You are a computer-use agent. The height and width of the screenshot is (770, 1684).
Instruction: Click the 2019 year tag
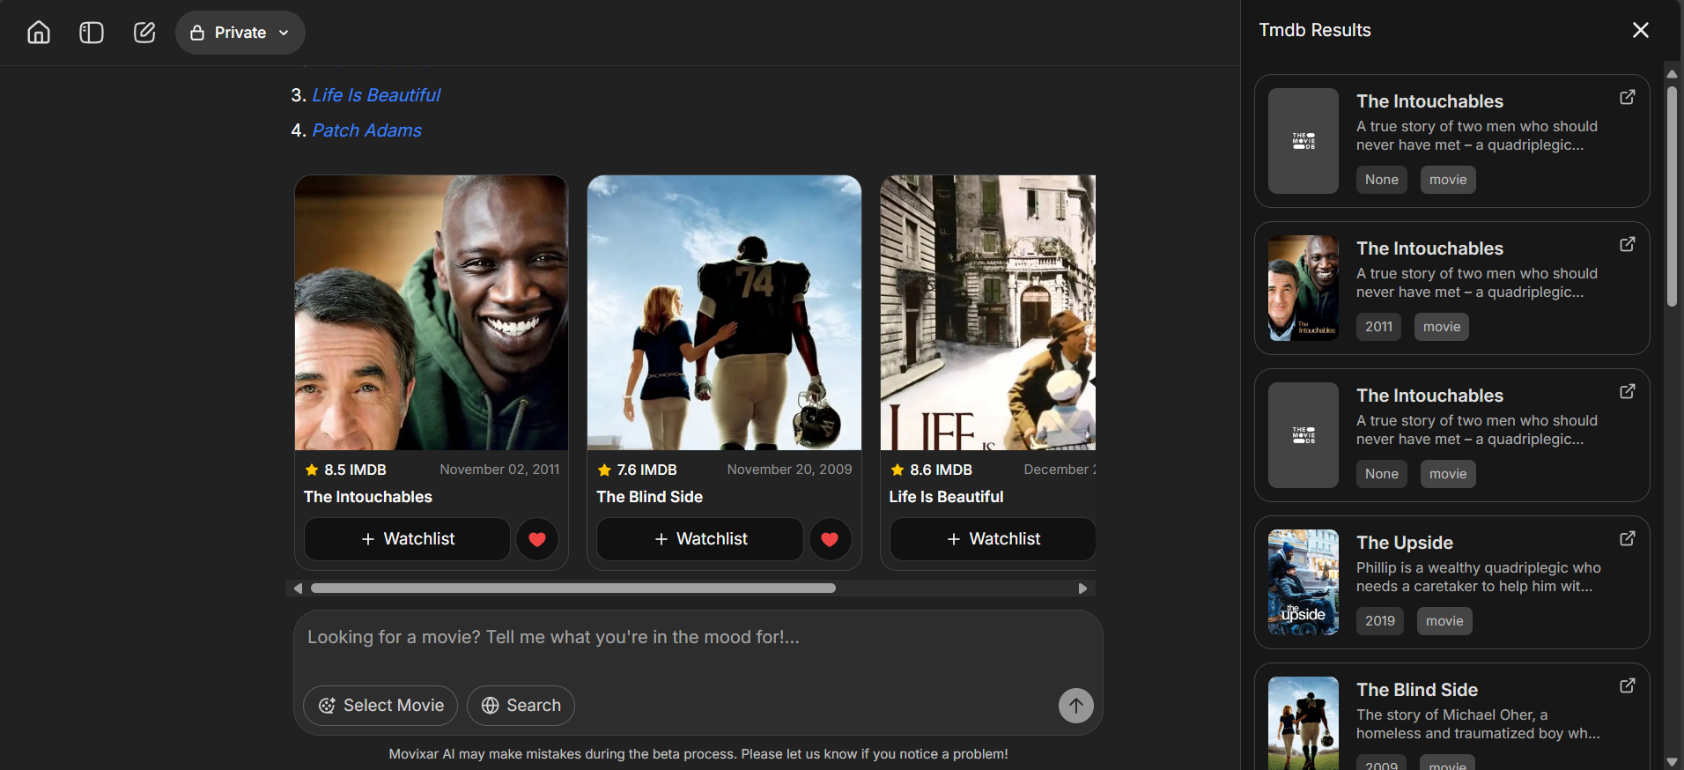point(1380,621)
